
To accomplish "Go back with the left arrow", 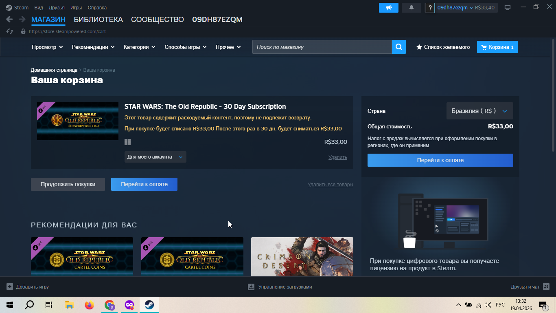I will pyautogui.click(x=9, y=19).
